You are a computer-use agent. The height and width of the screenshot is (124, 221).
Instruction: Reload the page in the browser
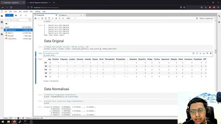click(x=11, y=7)
